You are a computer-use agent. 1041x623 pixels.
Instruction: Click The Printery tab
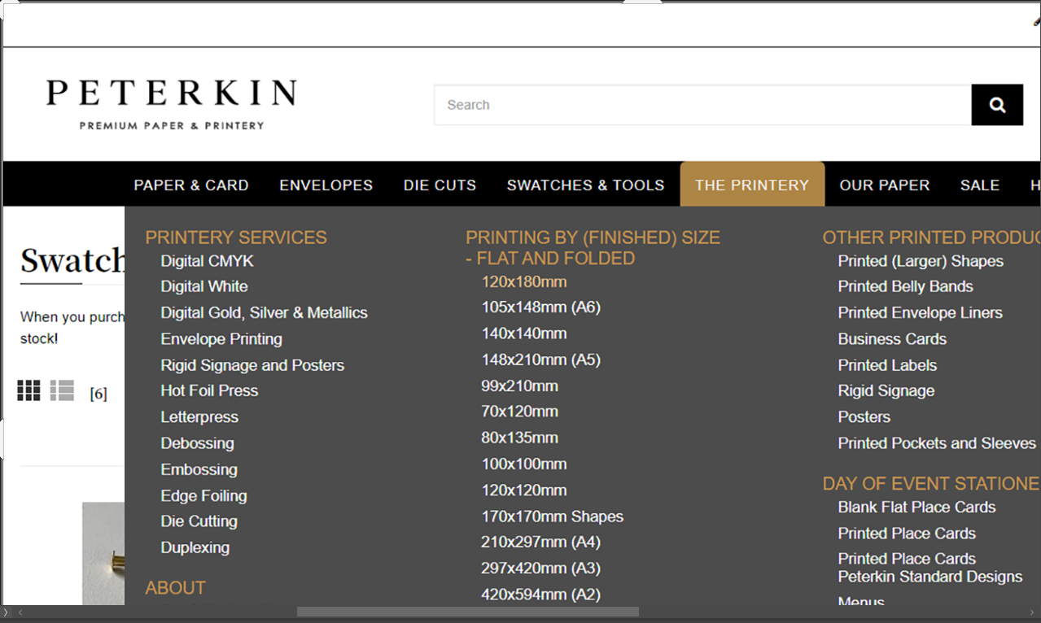tap(751, 185)
